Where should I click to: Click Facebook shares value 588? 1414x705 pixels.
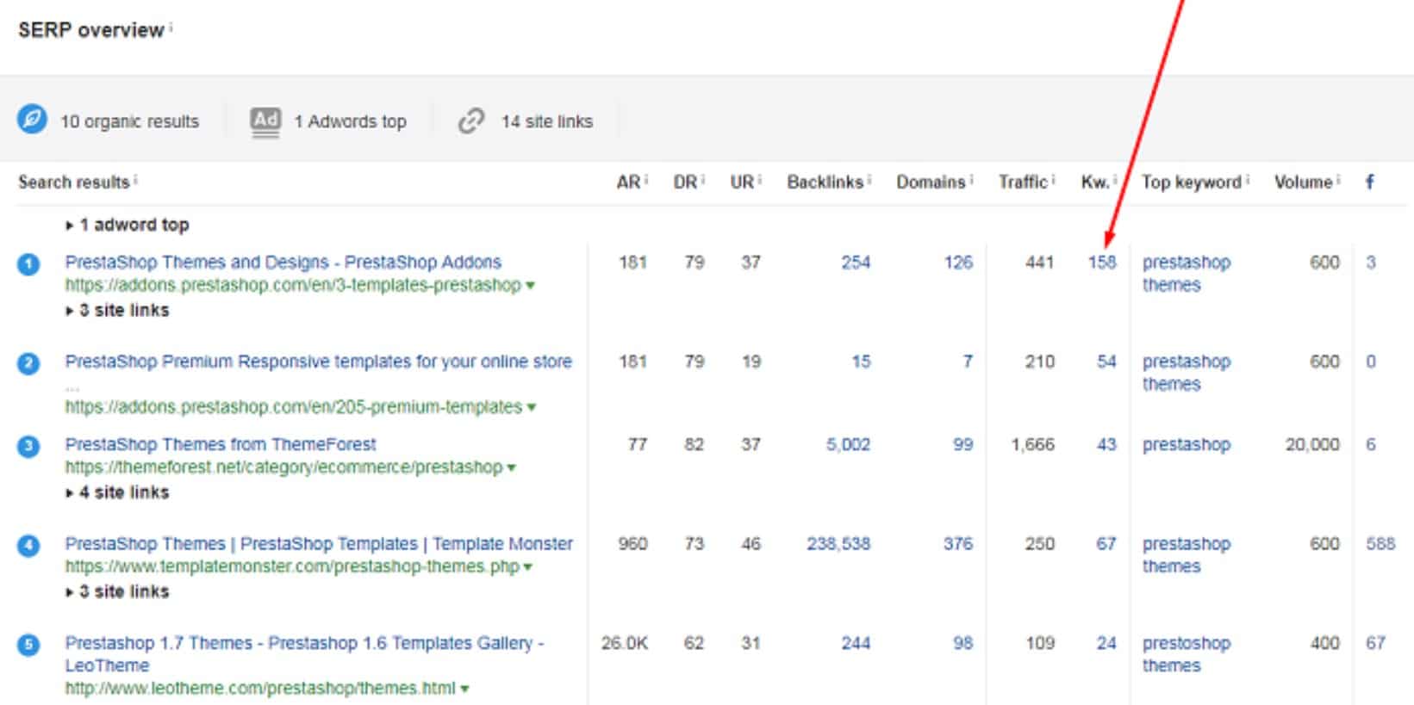1380,544
